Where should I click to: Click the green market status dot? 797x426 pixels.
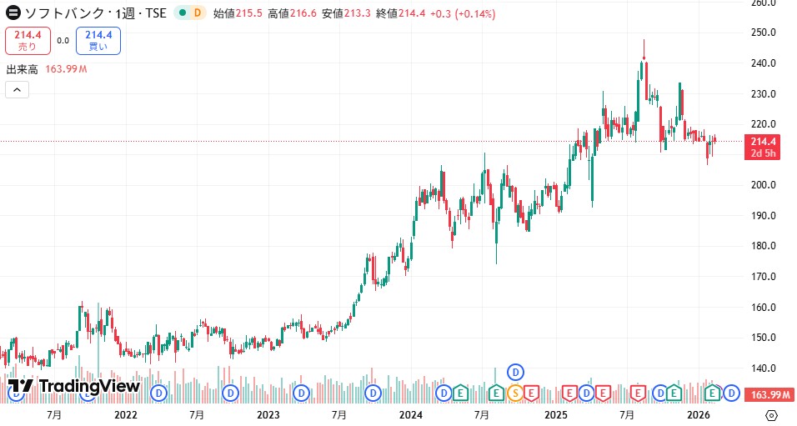coord(183,13)
